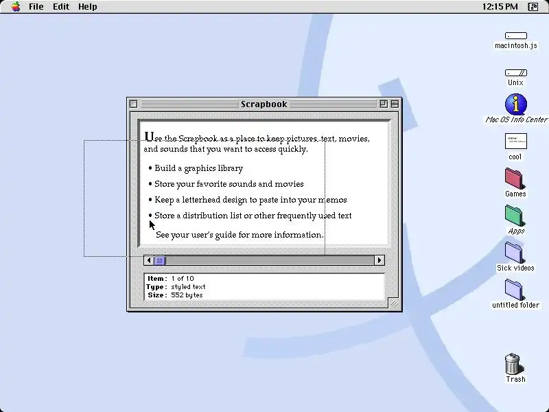Click the 'and sounds that you want' line
Image resolution: width=549 pixels, height=412 pixels.
(226, 149)
